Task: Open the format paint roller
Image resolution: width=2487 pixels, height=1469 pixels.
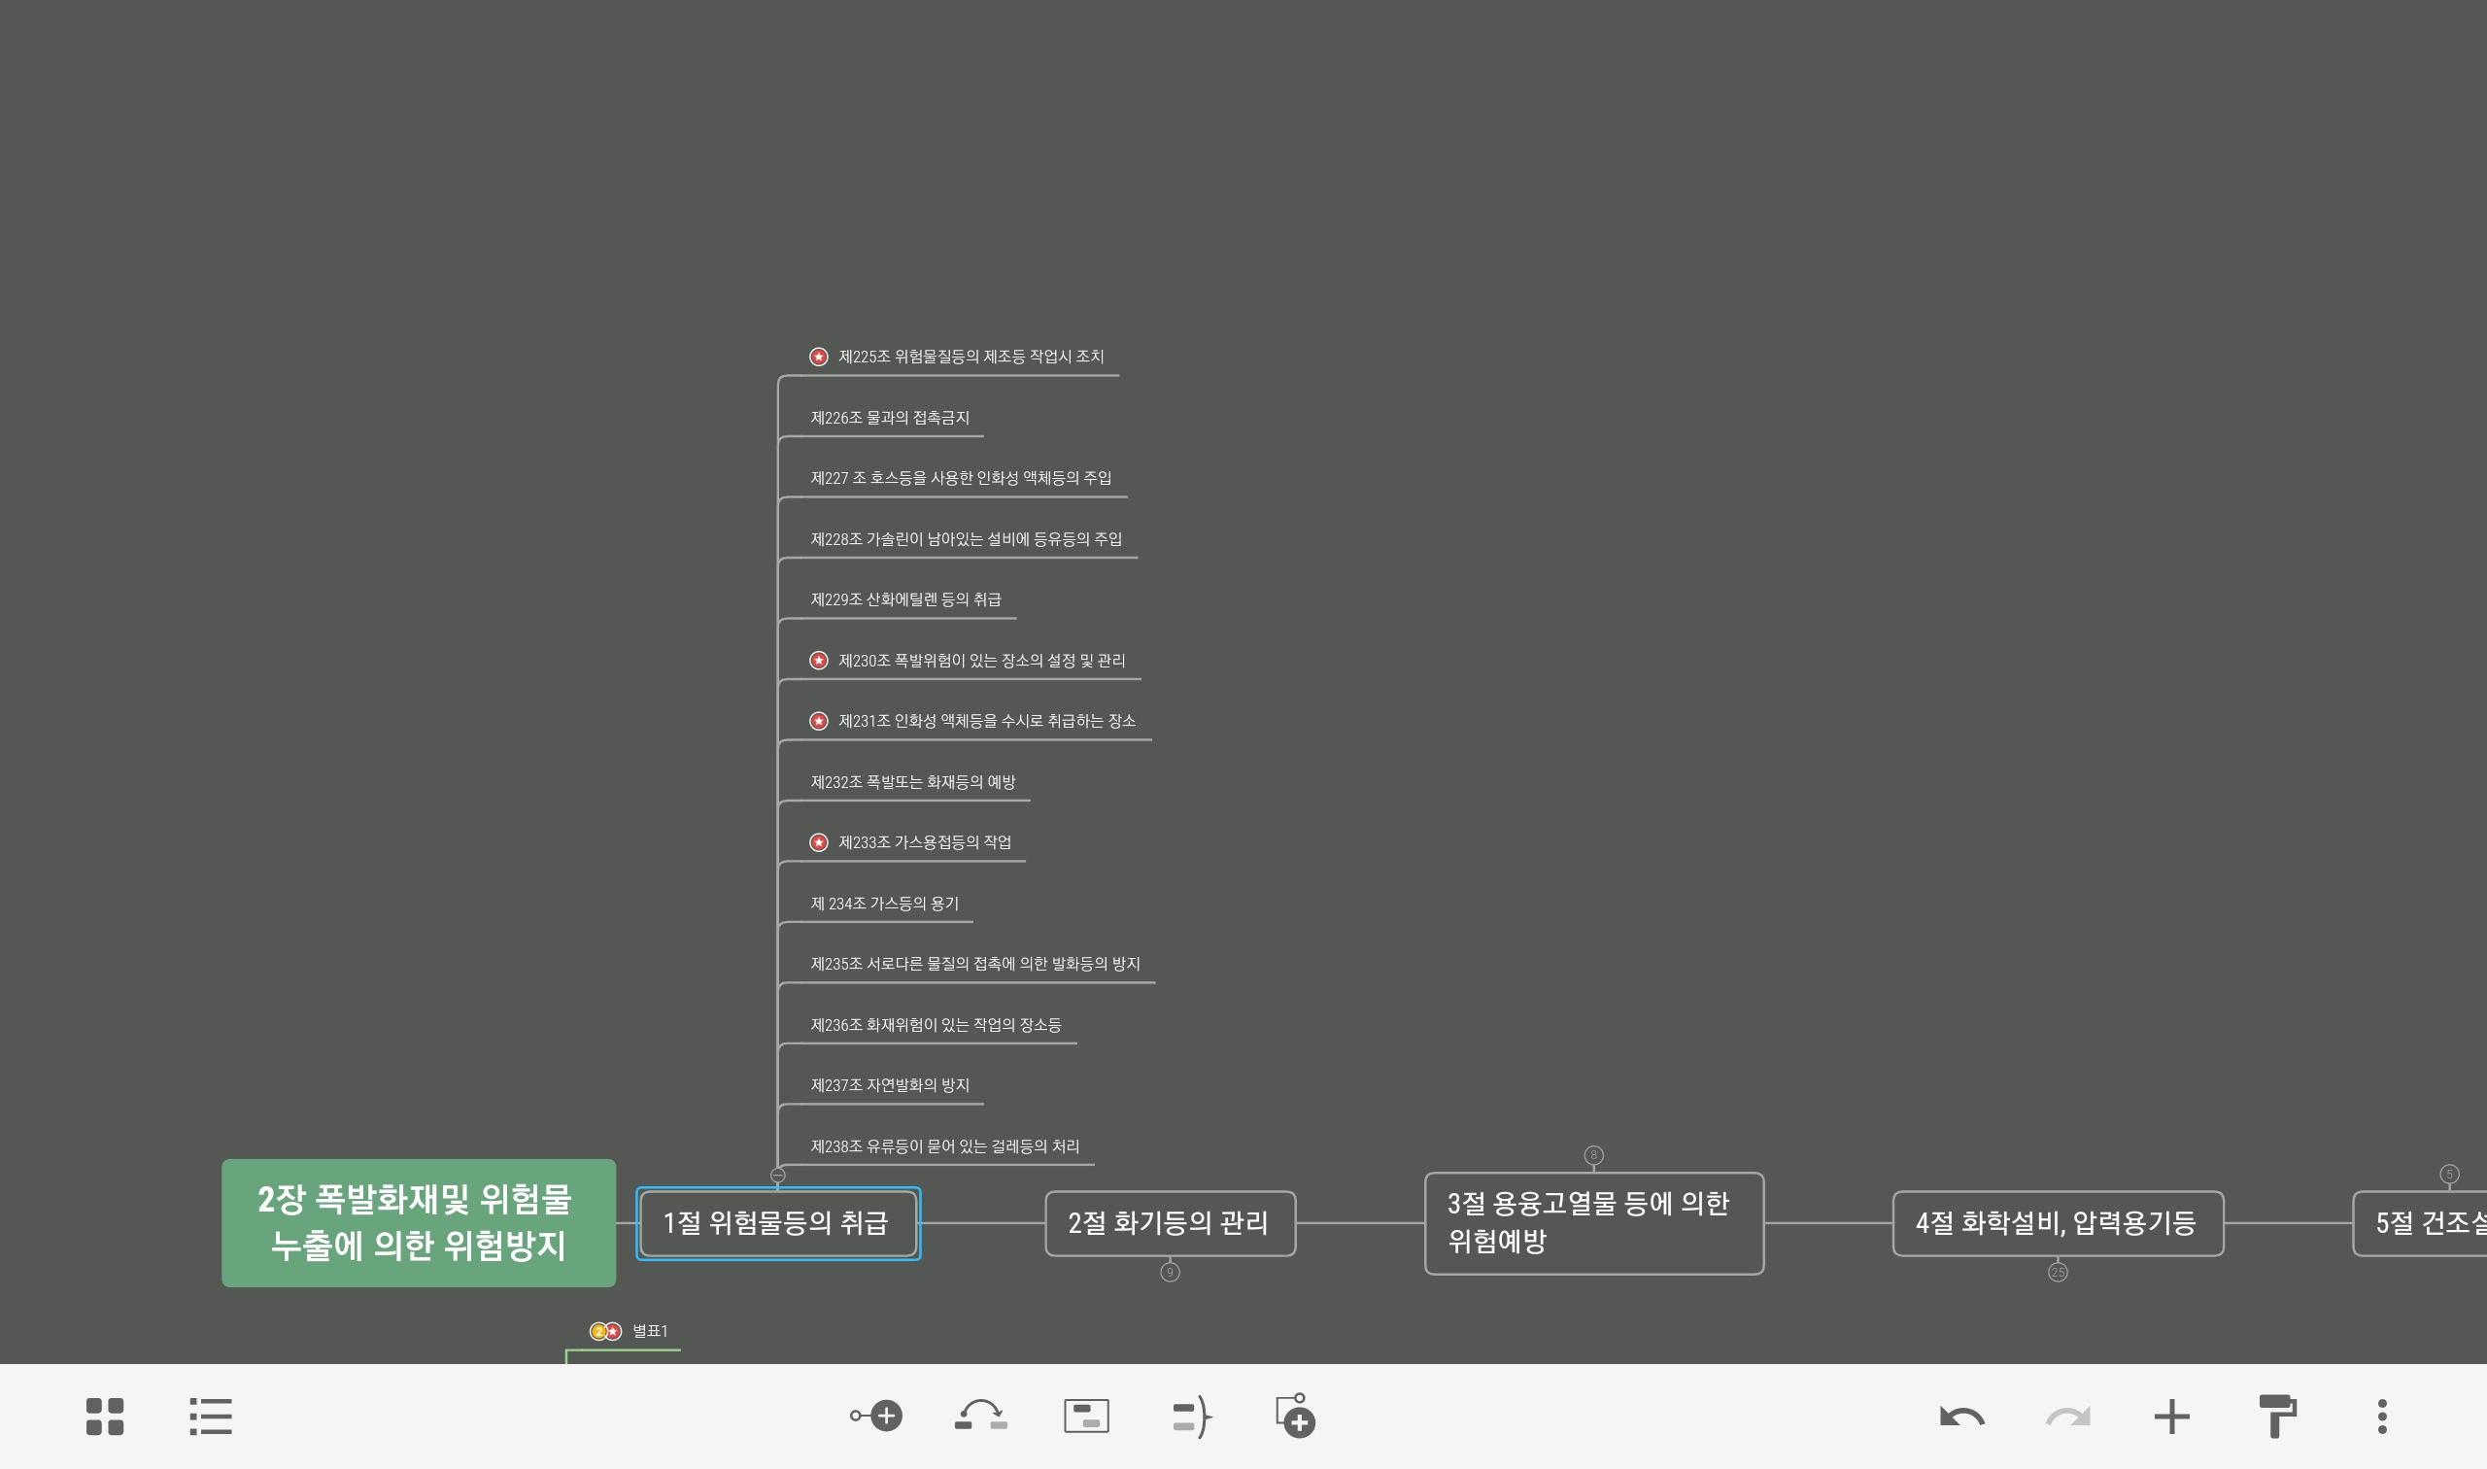Action: (2277, 1417)
